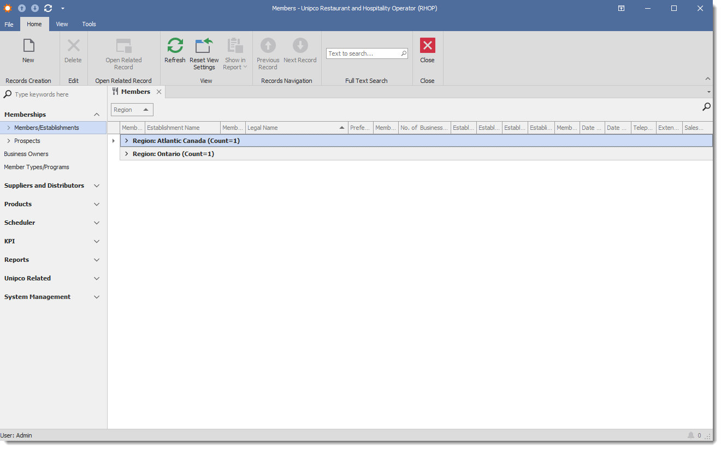Collapse the Memberships navigation section
The width and height of the screenshot is (721, 449).
(x=97, y=115)
